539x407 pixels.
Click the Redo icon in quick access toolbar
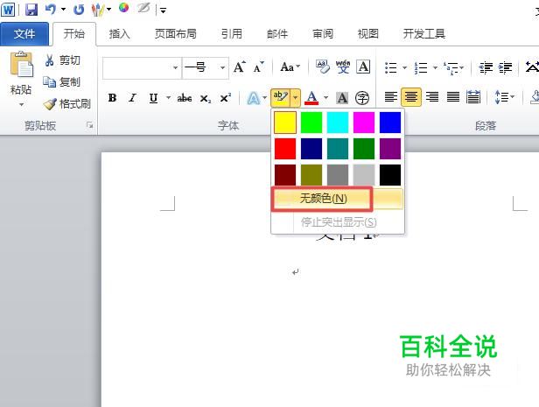(79, 10)
